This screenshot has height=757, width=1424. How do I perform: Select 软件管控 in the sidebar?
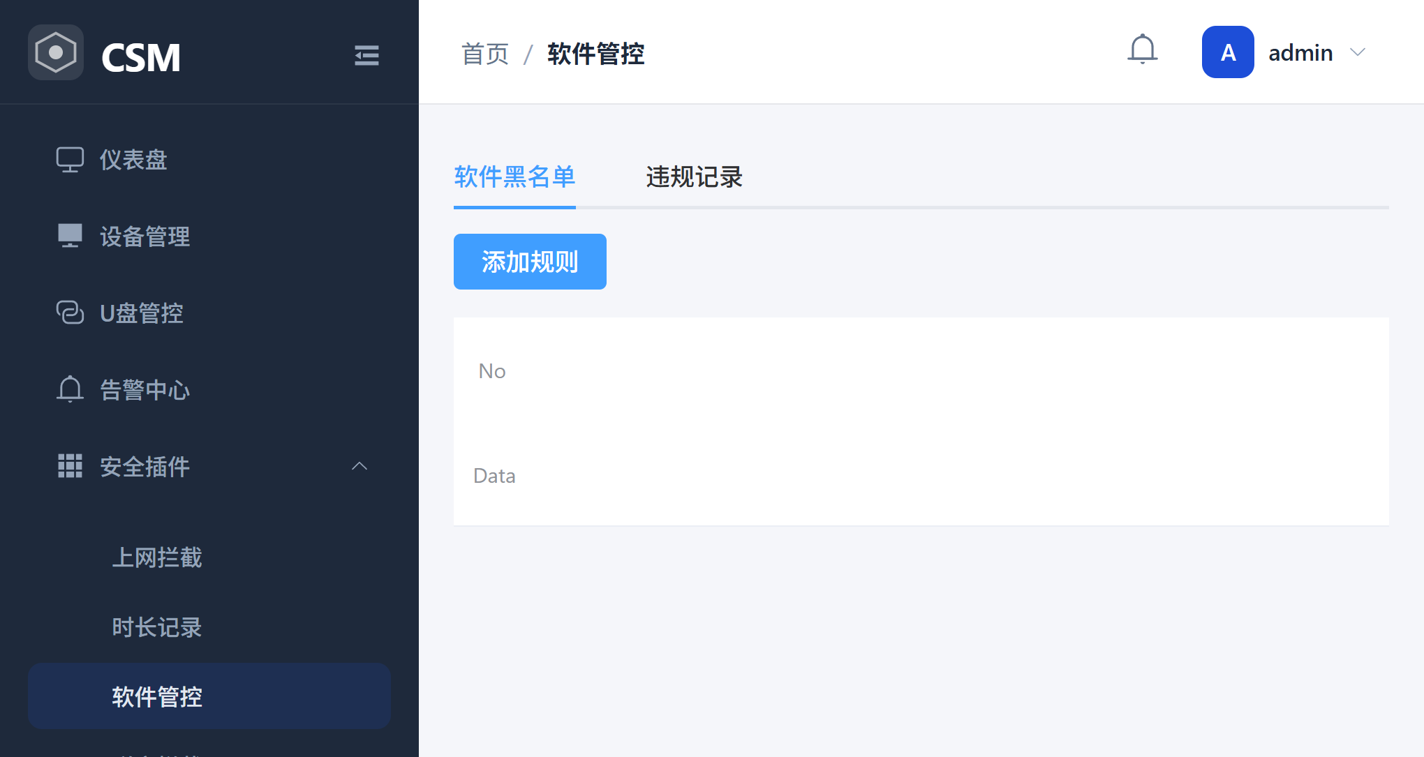tap(157, 696)
